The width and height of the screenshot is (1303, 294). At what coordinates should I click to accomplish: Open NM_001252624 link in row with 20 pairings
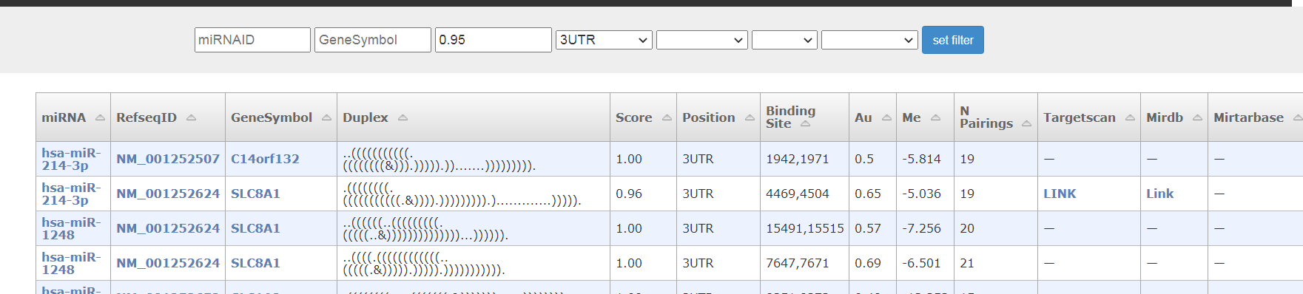168,228
